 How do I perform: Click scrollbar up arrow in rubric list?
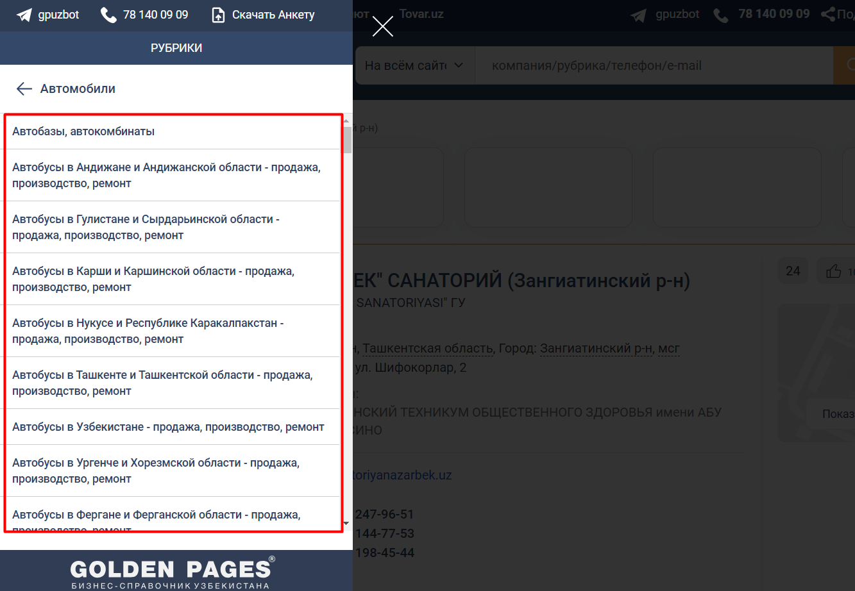(347, 121)
